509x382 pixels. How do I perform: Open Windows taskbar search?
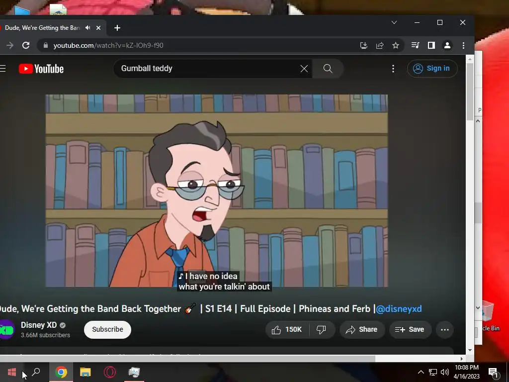click(x=36, y=372)
